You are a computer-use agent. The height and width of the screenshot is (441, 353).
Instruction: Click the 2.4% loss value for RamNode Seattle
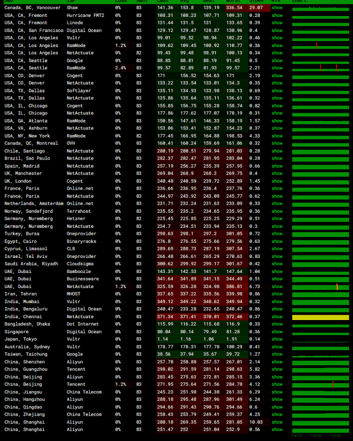click(120, 68)
